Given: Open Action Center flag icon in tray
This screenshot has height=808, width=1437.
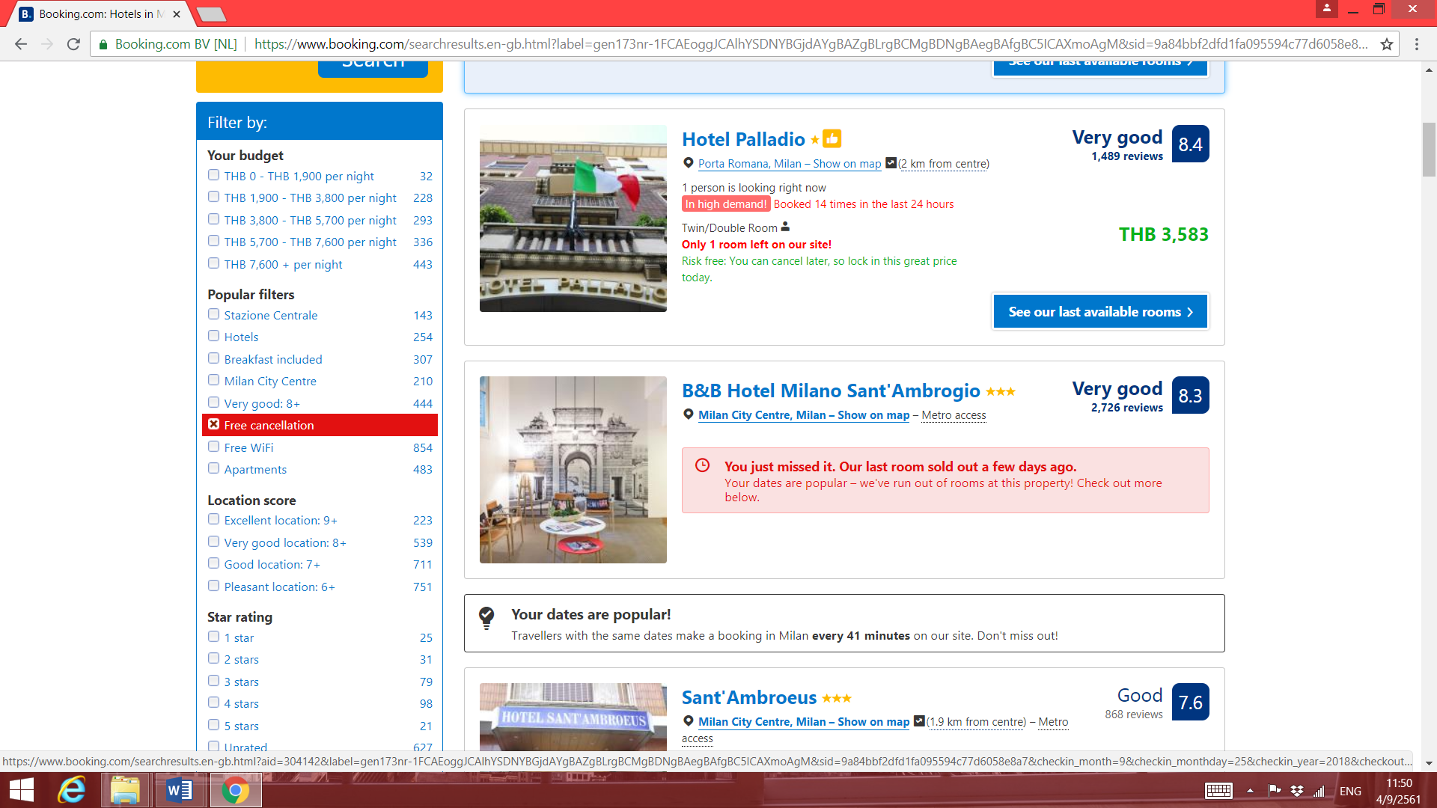Looking at the screenshot, I should [1275, 791].
